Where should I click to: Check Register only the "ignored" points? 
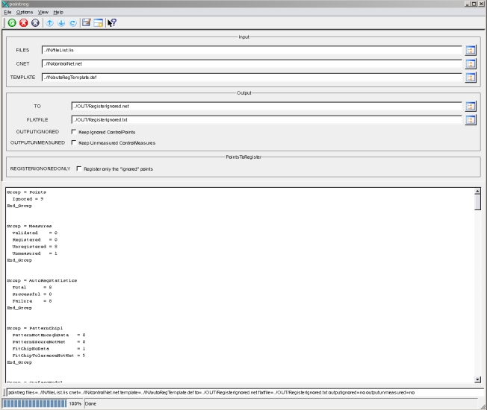pyautogui.click(x=79, y=169)
